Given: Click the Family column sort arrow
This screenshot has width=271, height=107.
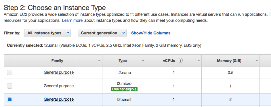Looking at the screenshot, I should tap(99, 61).
